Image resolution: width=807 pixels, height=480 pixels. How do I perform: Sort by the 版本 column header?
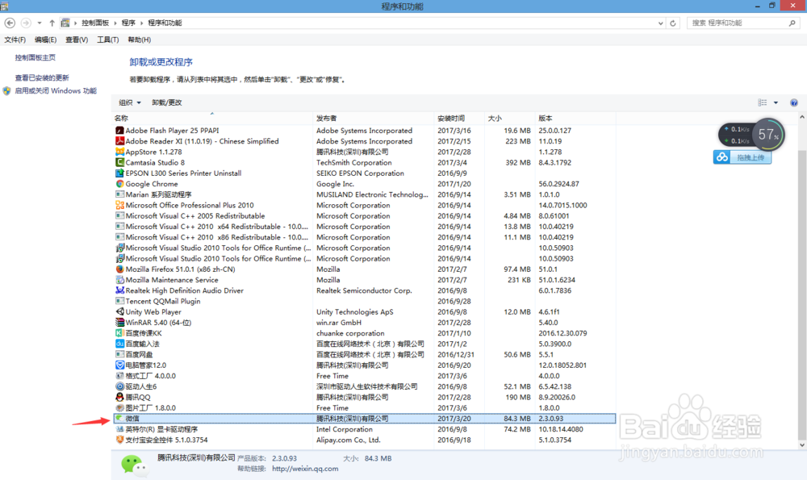[x=575, y=119]
